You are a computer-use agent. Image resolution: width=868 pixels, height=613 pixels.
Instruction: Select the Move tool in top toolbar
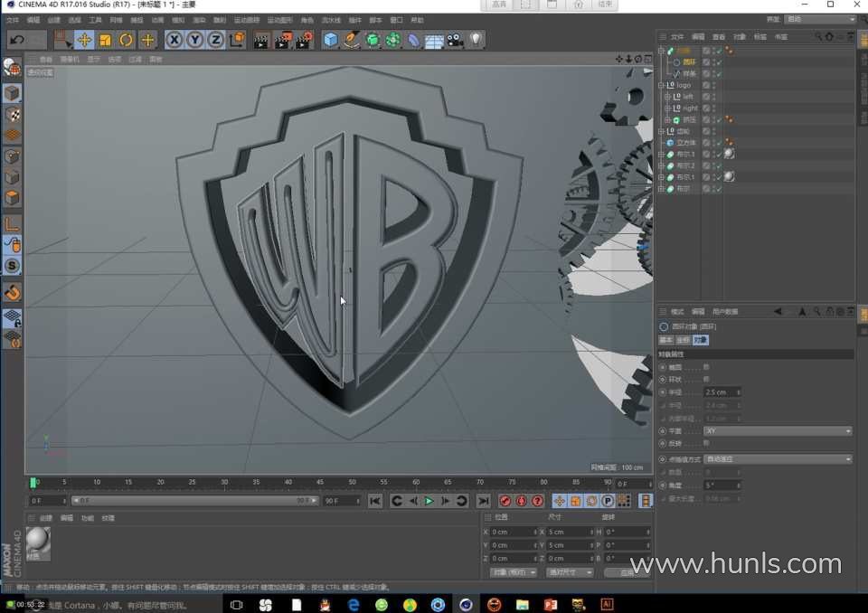coord(84,40)
